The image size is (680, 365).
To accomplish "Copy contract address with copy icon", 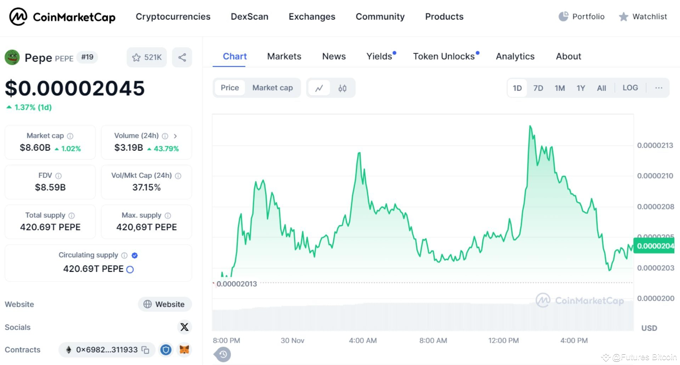I will (x=146, y=350).
